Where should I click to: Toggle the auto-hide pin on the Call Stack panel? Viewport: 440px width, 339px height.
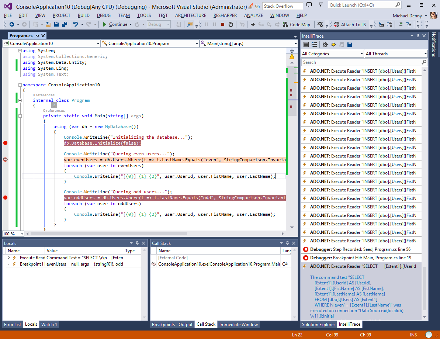(x=287, y=243)
